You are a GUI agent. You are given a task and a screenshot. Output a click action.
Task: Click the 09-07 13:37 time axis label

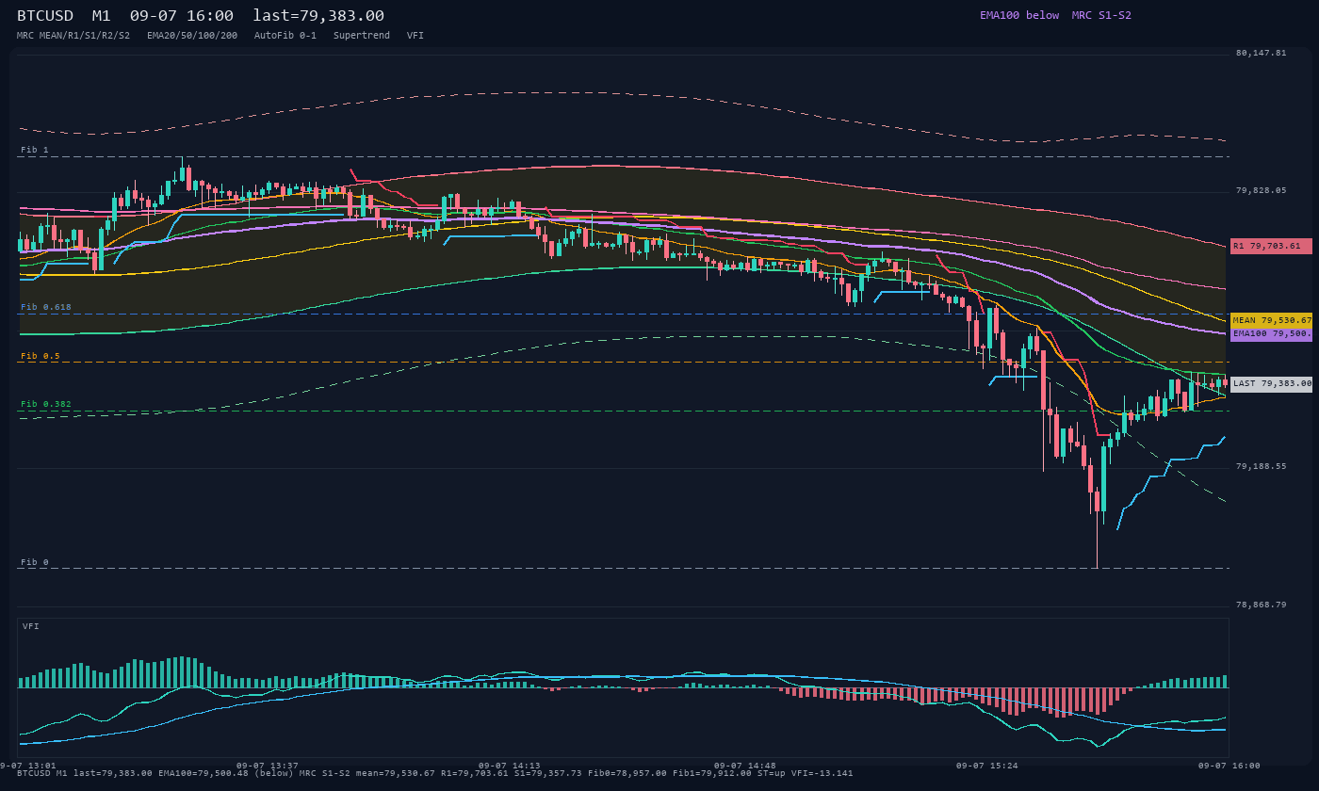(268, 766)
